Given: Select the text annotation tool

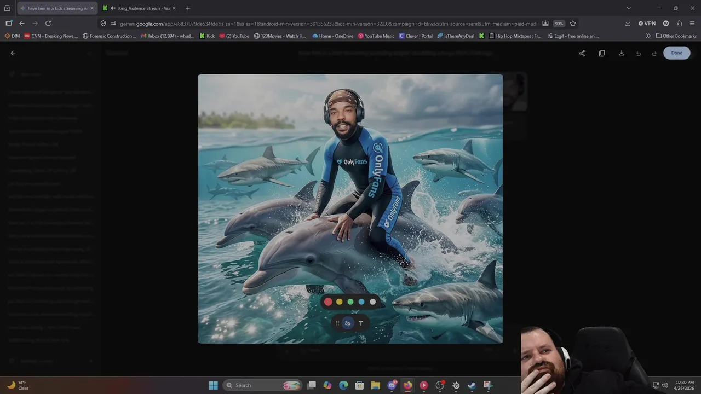Looking at the screenshot, I should tap(360, 323).
